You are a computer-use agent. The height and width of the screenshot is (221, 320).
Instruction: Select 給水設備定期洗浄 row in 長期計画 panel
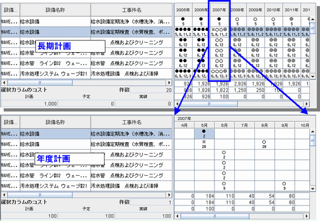(x=86, y=22)
